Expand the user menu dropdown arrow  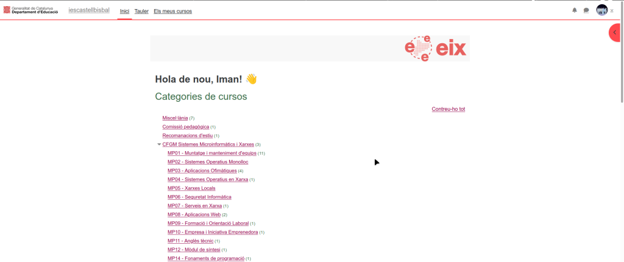(x=612, y=11)
